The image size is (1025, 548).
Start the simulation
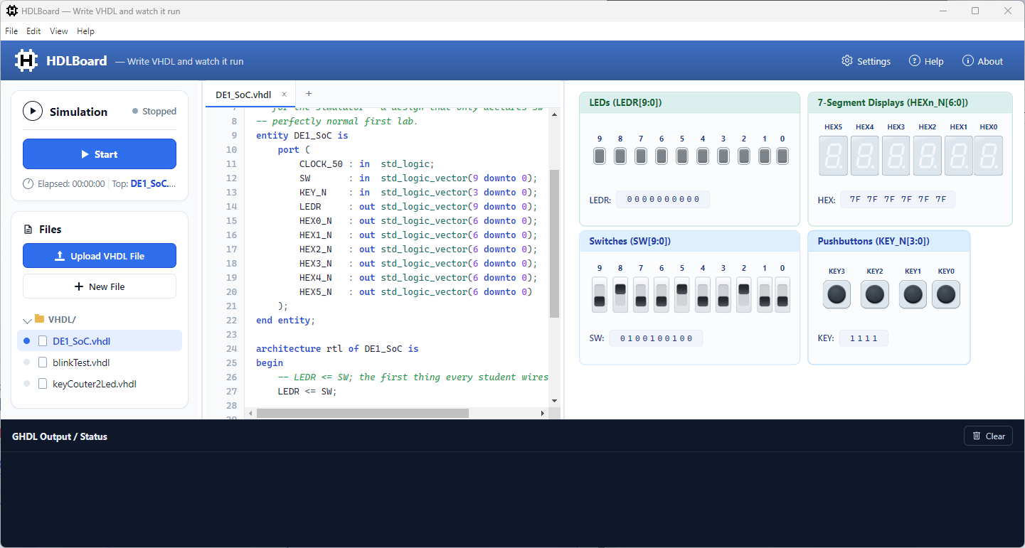pos(100,154)
